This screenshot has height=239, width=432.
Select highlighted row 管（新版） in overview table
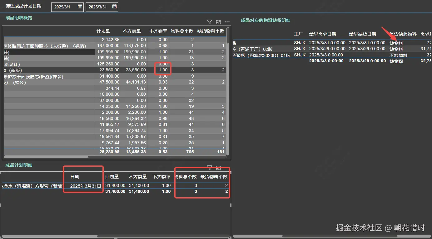pyautogui.click(x=116, y=70)
